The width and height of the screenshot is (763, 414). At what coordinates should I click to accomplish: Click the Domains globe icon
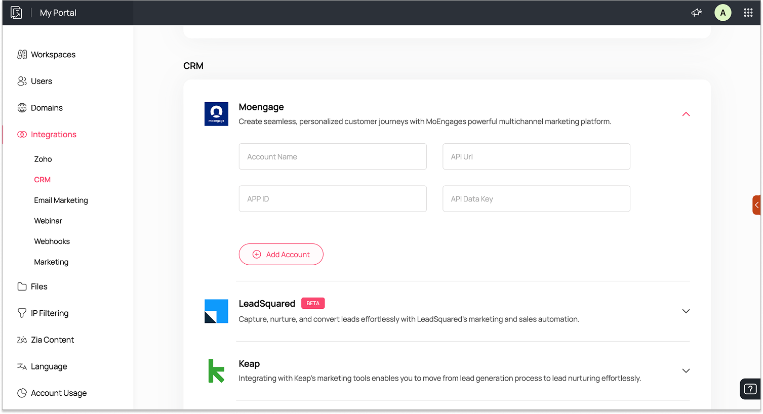(22, 108)
